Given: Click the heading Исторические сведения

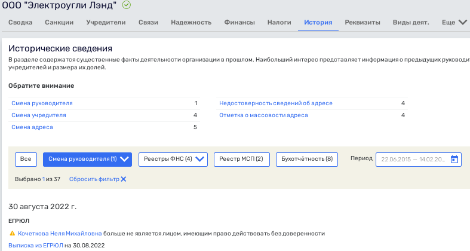Looking at the screenshot, I should (x=60, y=48).
